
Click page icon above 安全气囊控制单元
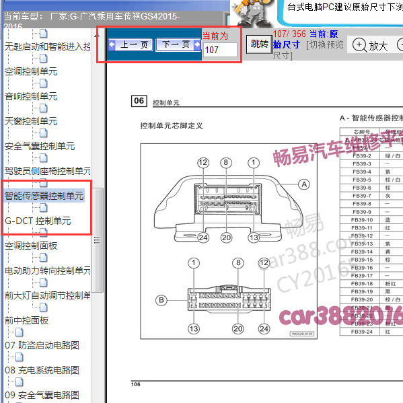pyautogui.click(x=44, y=133)
